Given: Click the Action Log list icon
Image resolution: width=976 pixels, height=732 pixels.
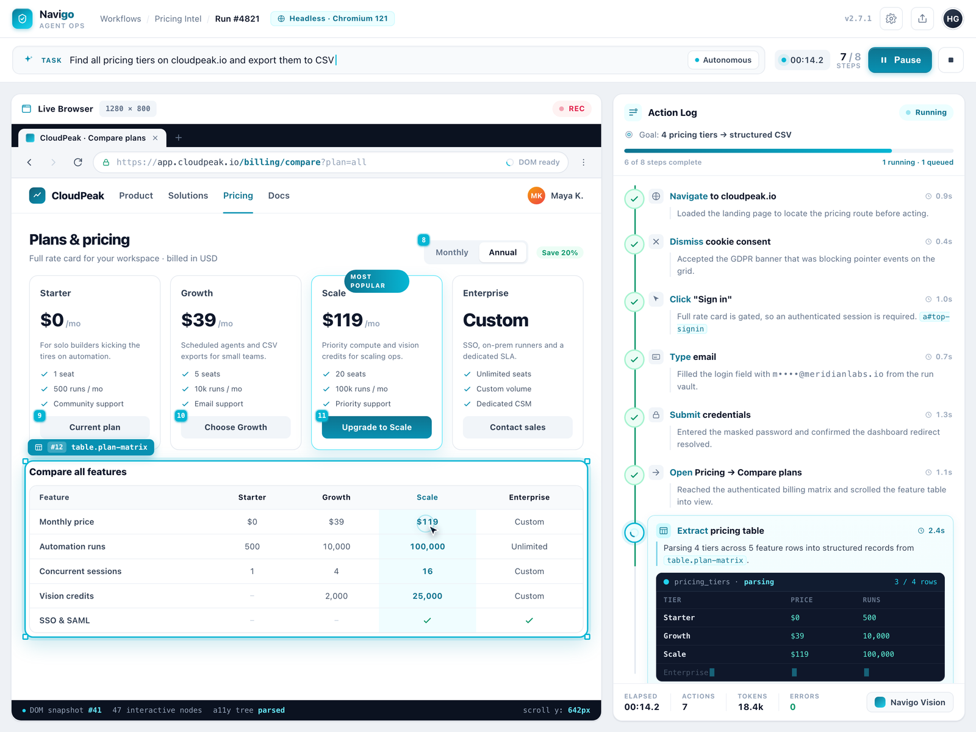Looking at the screenshot, I should tap(633, 112).
